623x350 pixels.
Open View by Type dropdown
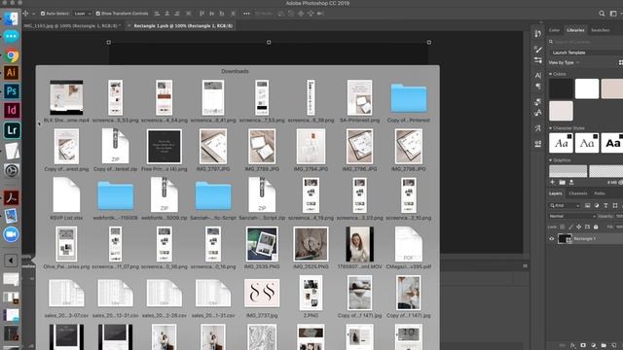564,62
